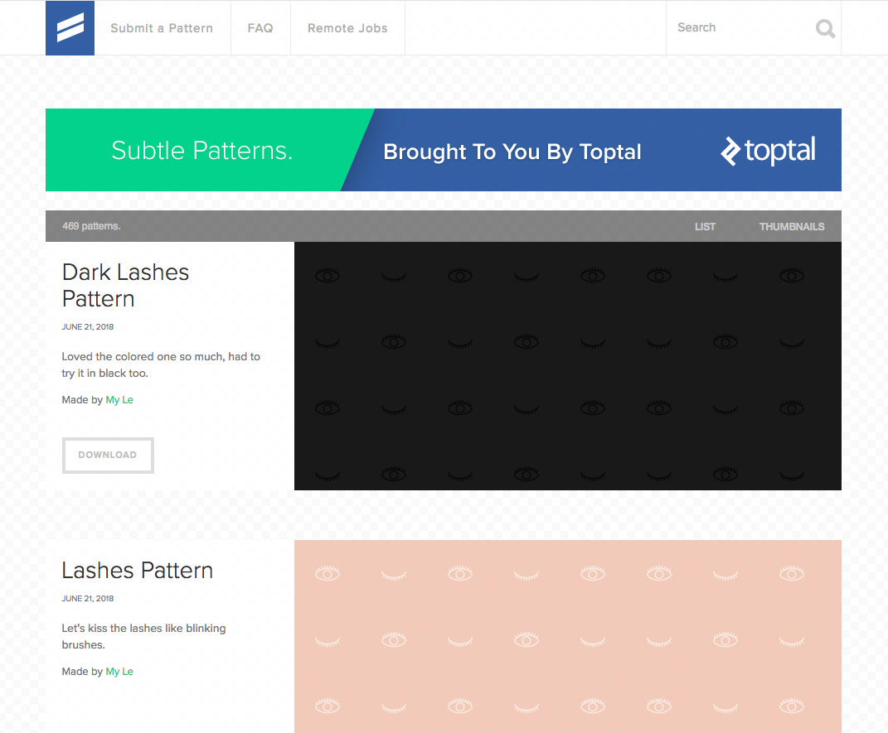Click the Subtle Patterns banner text

[201, 150]
